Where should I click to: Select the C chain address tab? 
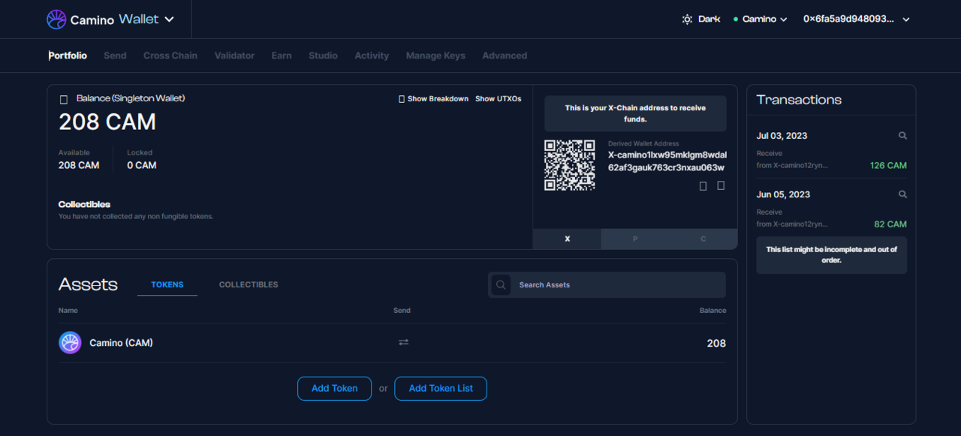click(703, 239)
